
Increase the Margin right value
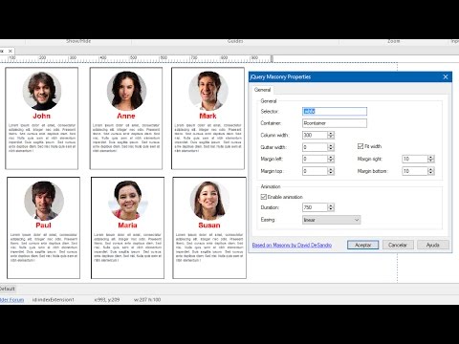pyautogui.click(x=431, y=157)
